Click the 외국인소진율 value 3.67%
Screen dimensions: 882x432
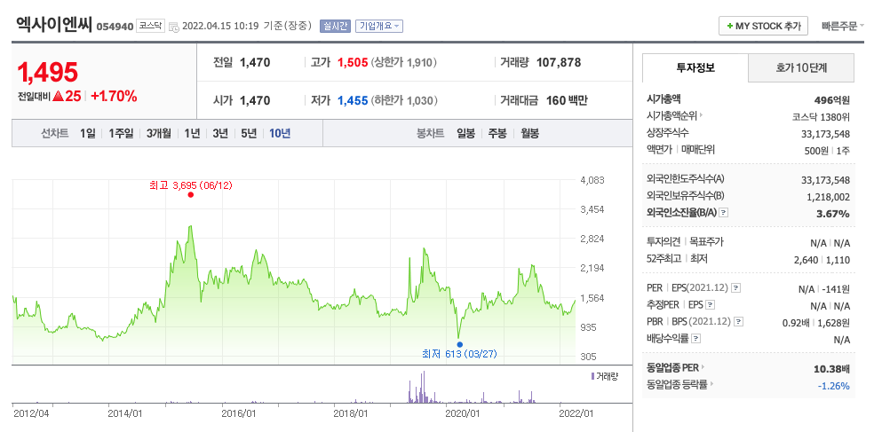[x=833, y=214]
